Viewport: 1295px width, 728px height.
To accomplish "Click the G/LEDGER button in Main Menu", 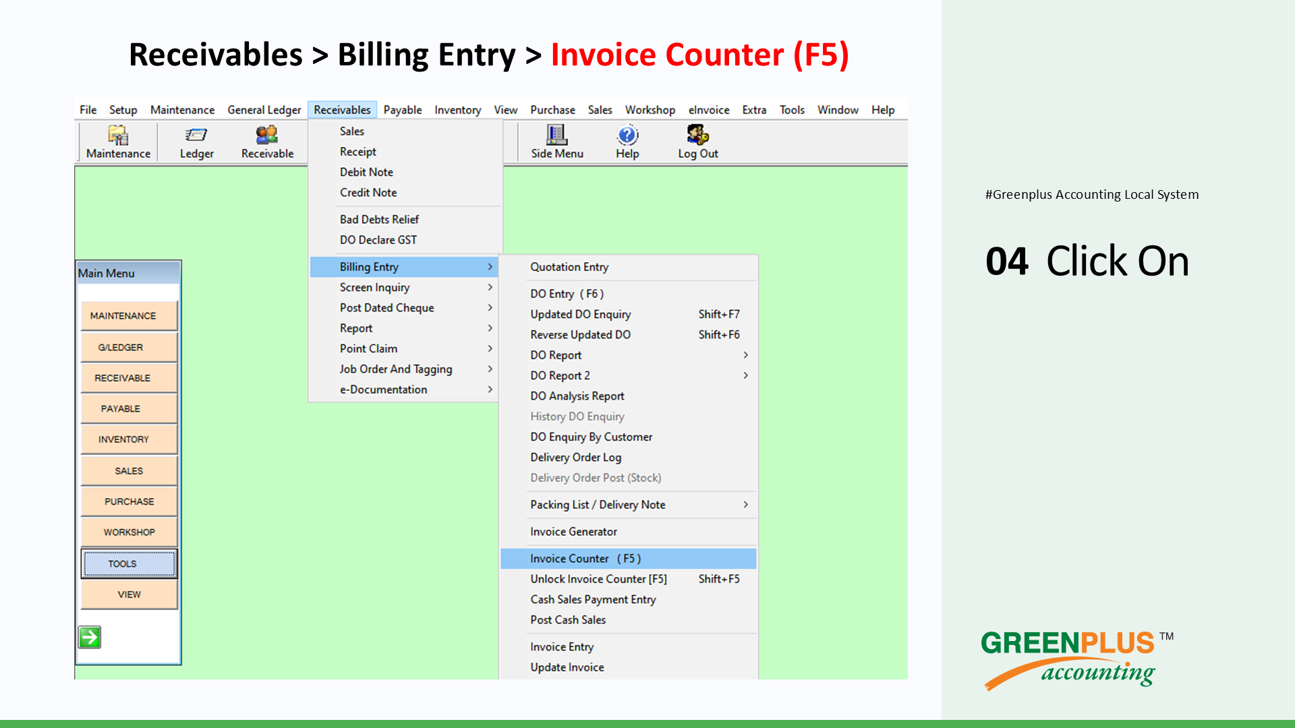I will click(x=129, y=347).
